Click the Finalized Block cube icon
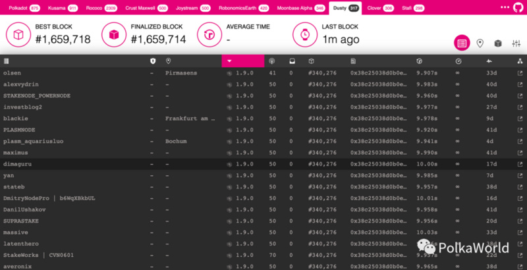The width and height of the screenshot is (527, 270). coord(113,34)
